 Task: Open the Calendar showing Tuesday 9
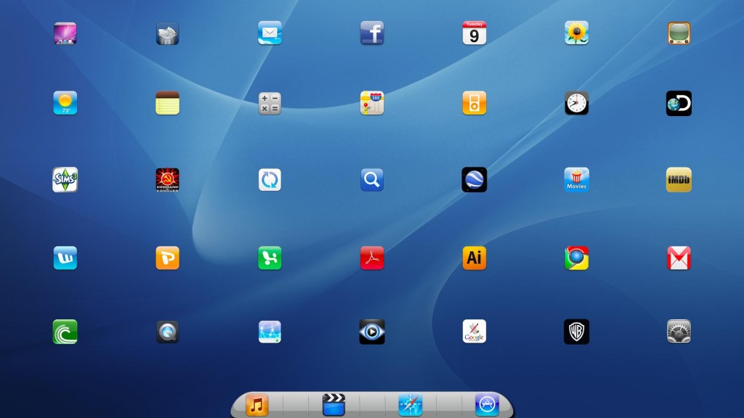(474, 33)
